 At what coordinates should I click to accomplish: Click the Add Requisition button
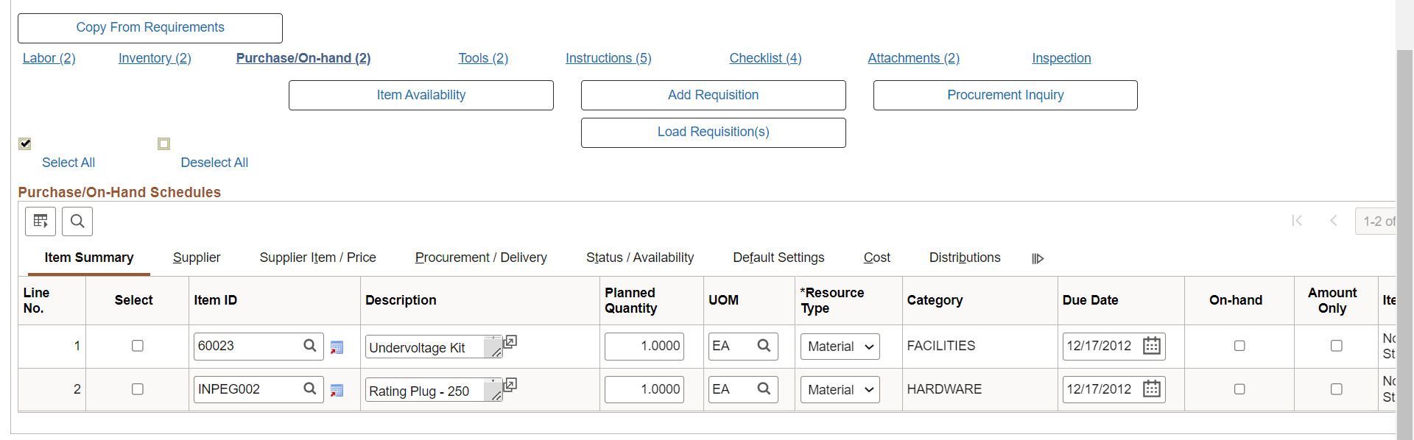click(713, 95)
